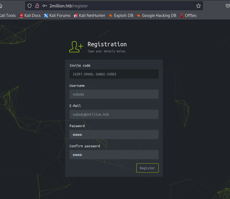Select the E-Mail input field
230x199 pixels.
114,114
